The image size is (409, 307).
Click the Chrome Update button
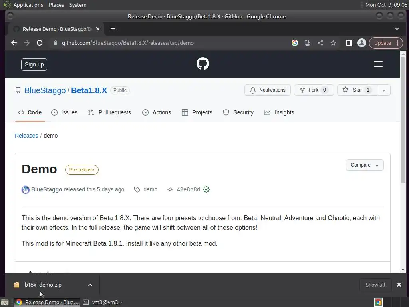382,43
